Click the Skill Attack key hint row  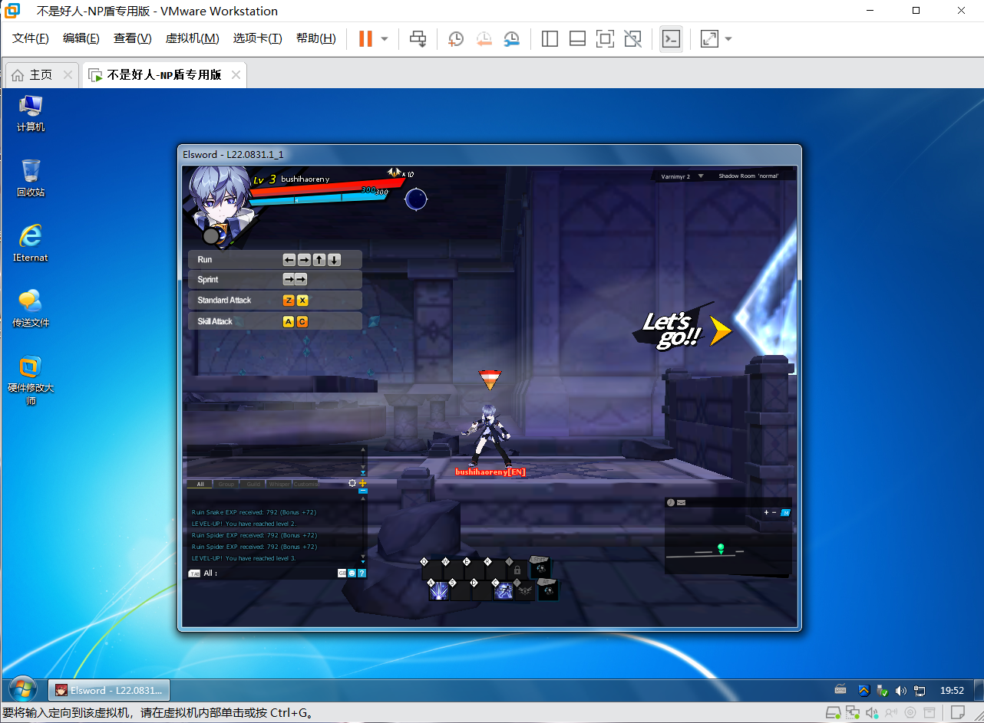(x=275, y=321)
